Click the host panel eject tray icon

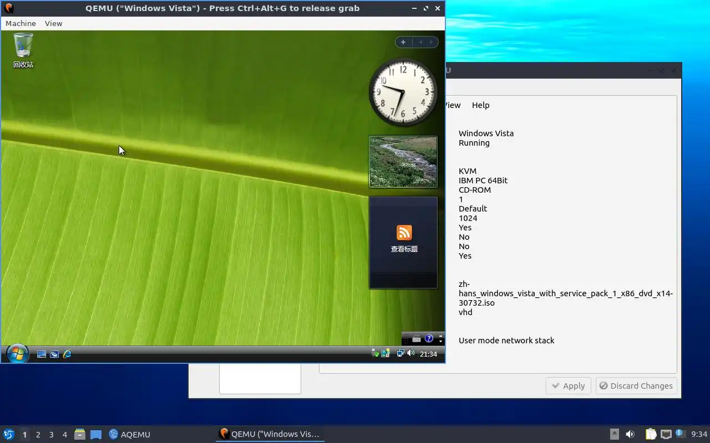pyautogui.click(x=615, y=434)
